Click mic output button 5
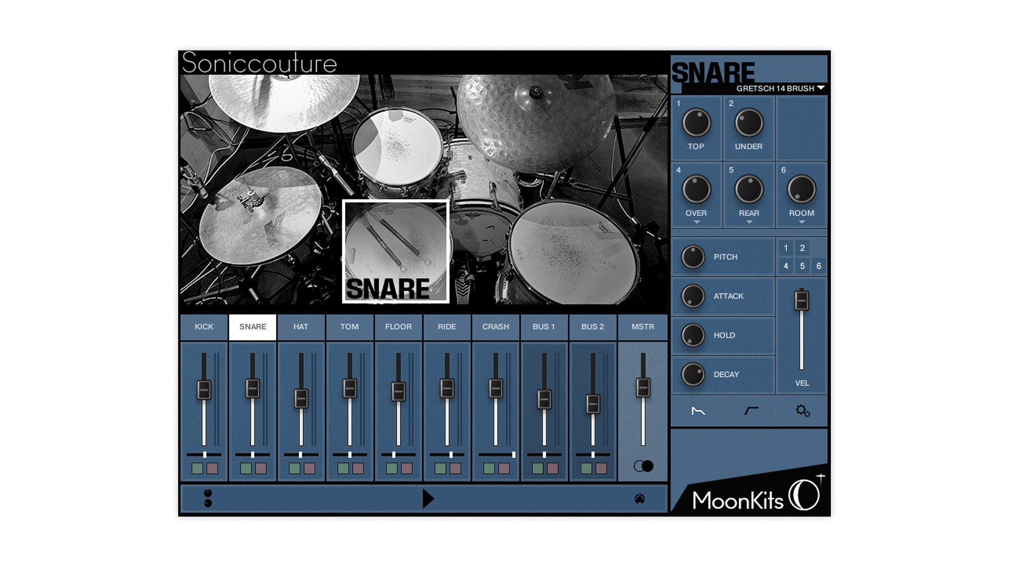Screen dimensions: 1009x567 802,266
